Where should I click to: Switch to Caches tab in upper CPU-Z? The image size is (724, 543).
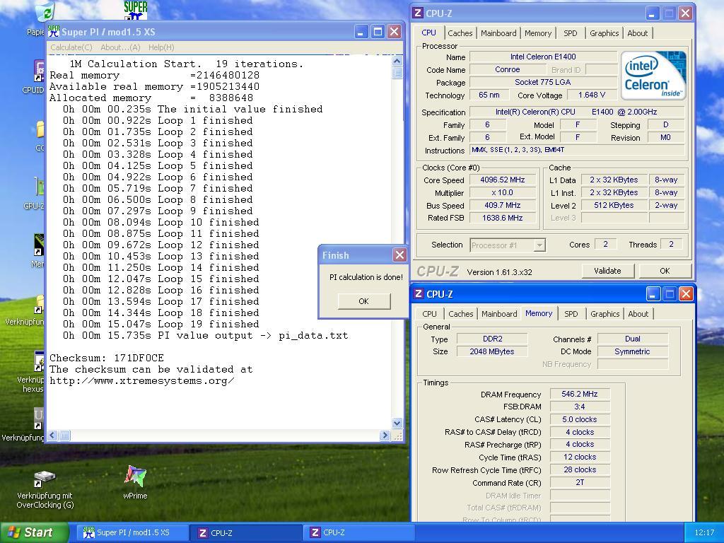click(460, 33)
